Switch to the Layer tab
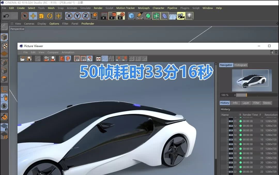The height and width of the screenshot is (175, 279). pos(246,103)
